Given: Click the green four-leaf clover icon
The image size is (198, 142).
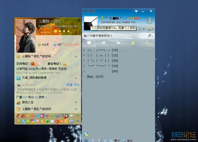Looking at the screenshot, I should (47, 121).
